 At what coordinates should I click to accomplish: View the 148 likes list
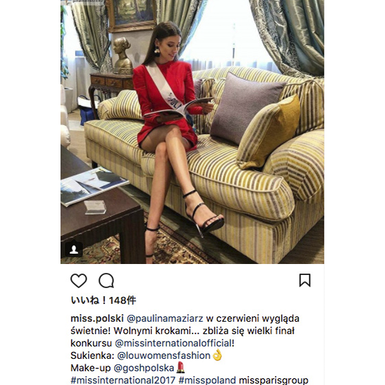tap(103, 300)
